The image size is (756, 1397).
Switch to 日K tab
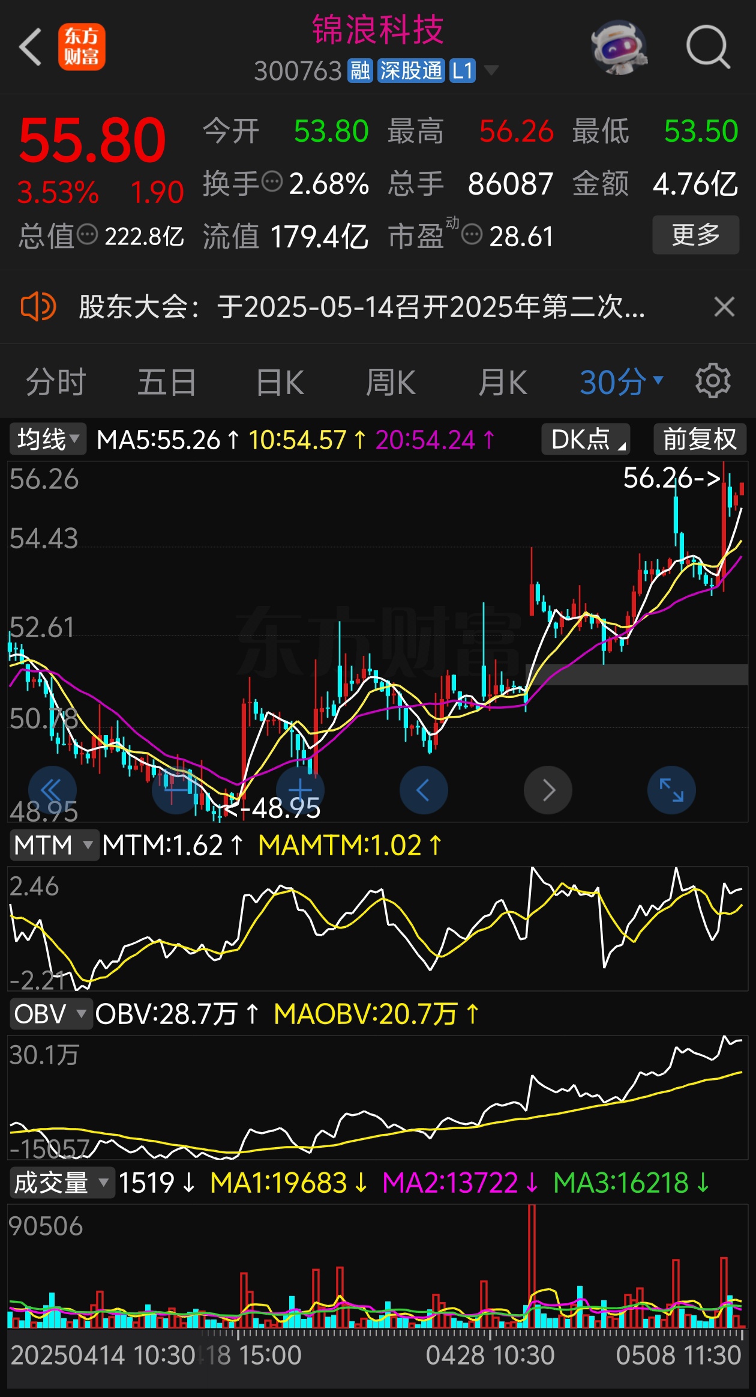click(x=280, y=382)
